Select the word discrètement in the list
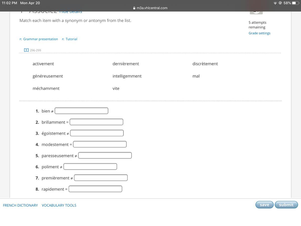301x226 pixels. (205, 64)
